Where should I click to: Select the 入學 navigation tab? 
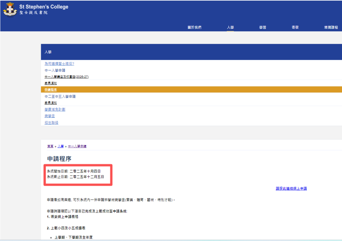(x=230, y=27)
